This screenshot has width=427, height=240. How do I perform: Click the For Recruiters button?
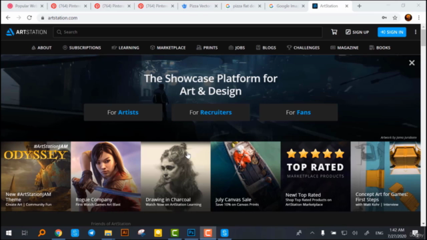pos(211,112)
